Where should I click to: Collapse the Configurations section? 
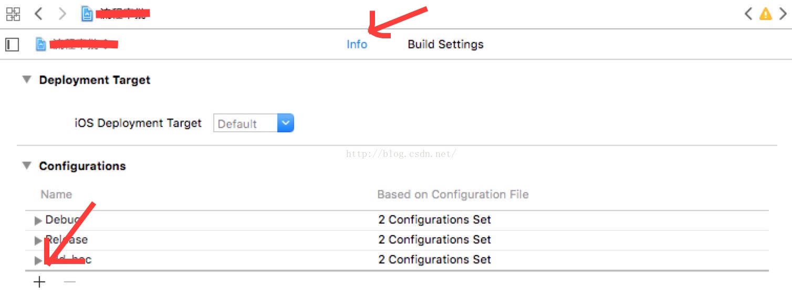(x=26, y=166)
